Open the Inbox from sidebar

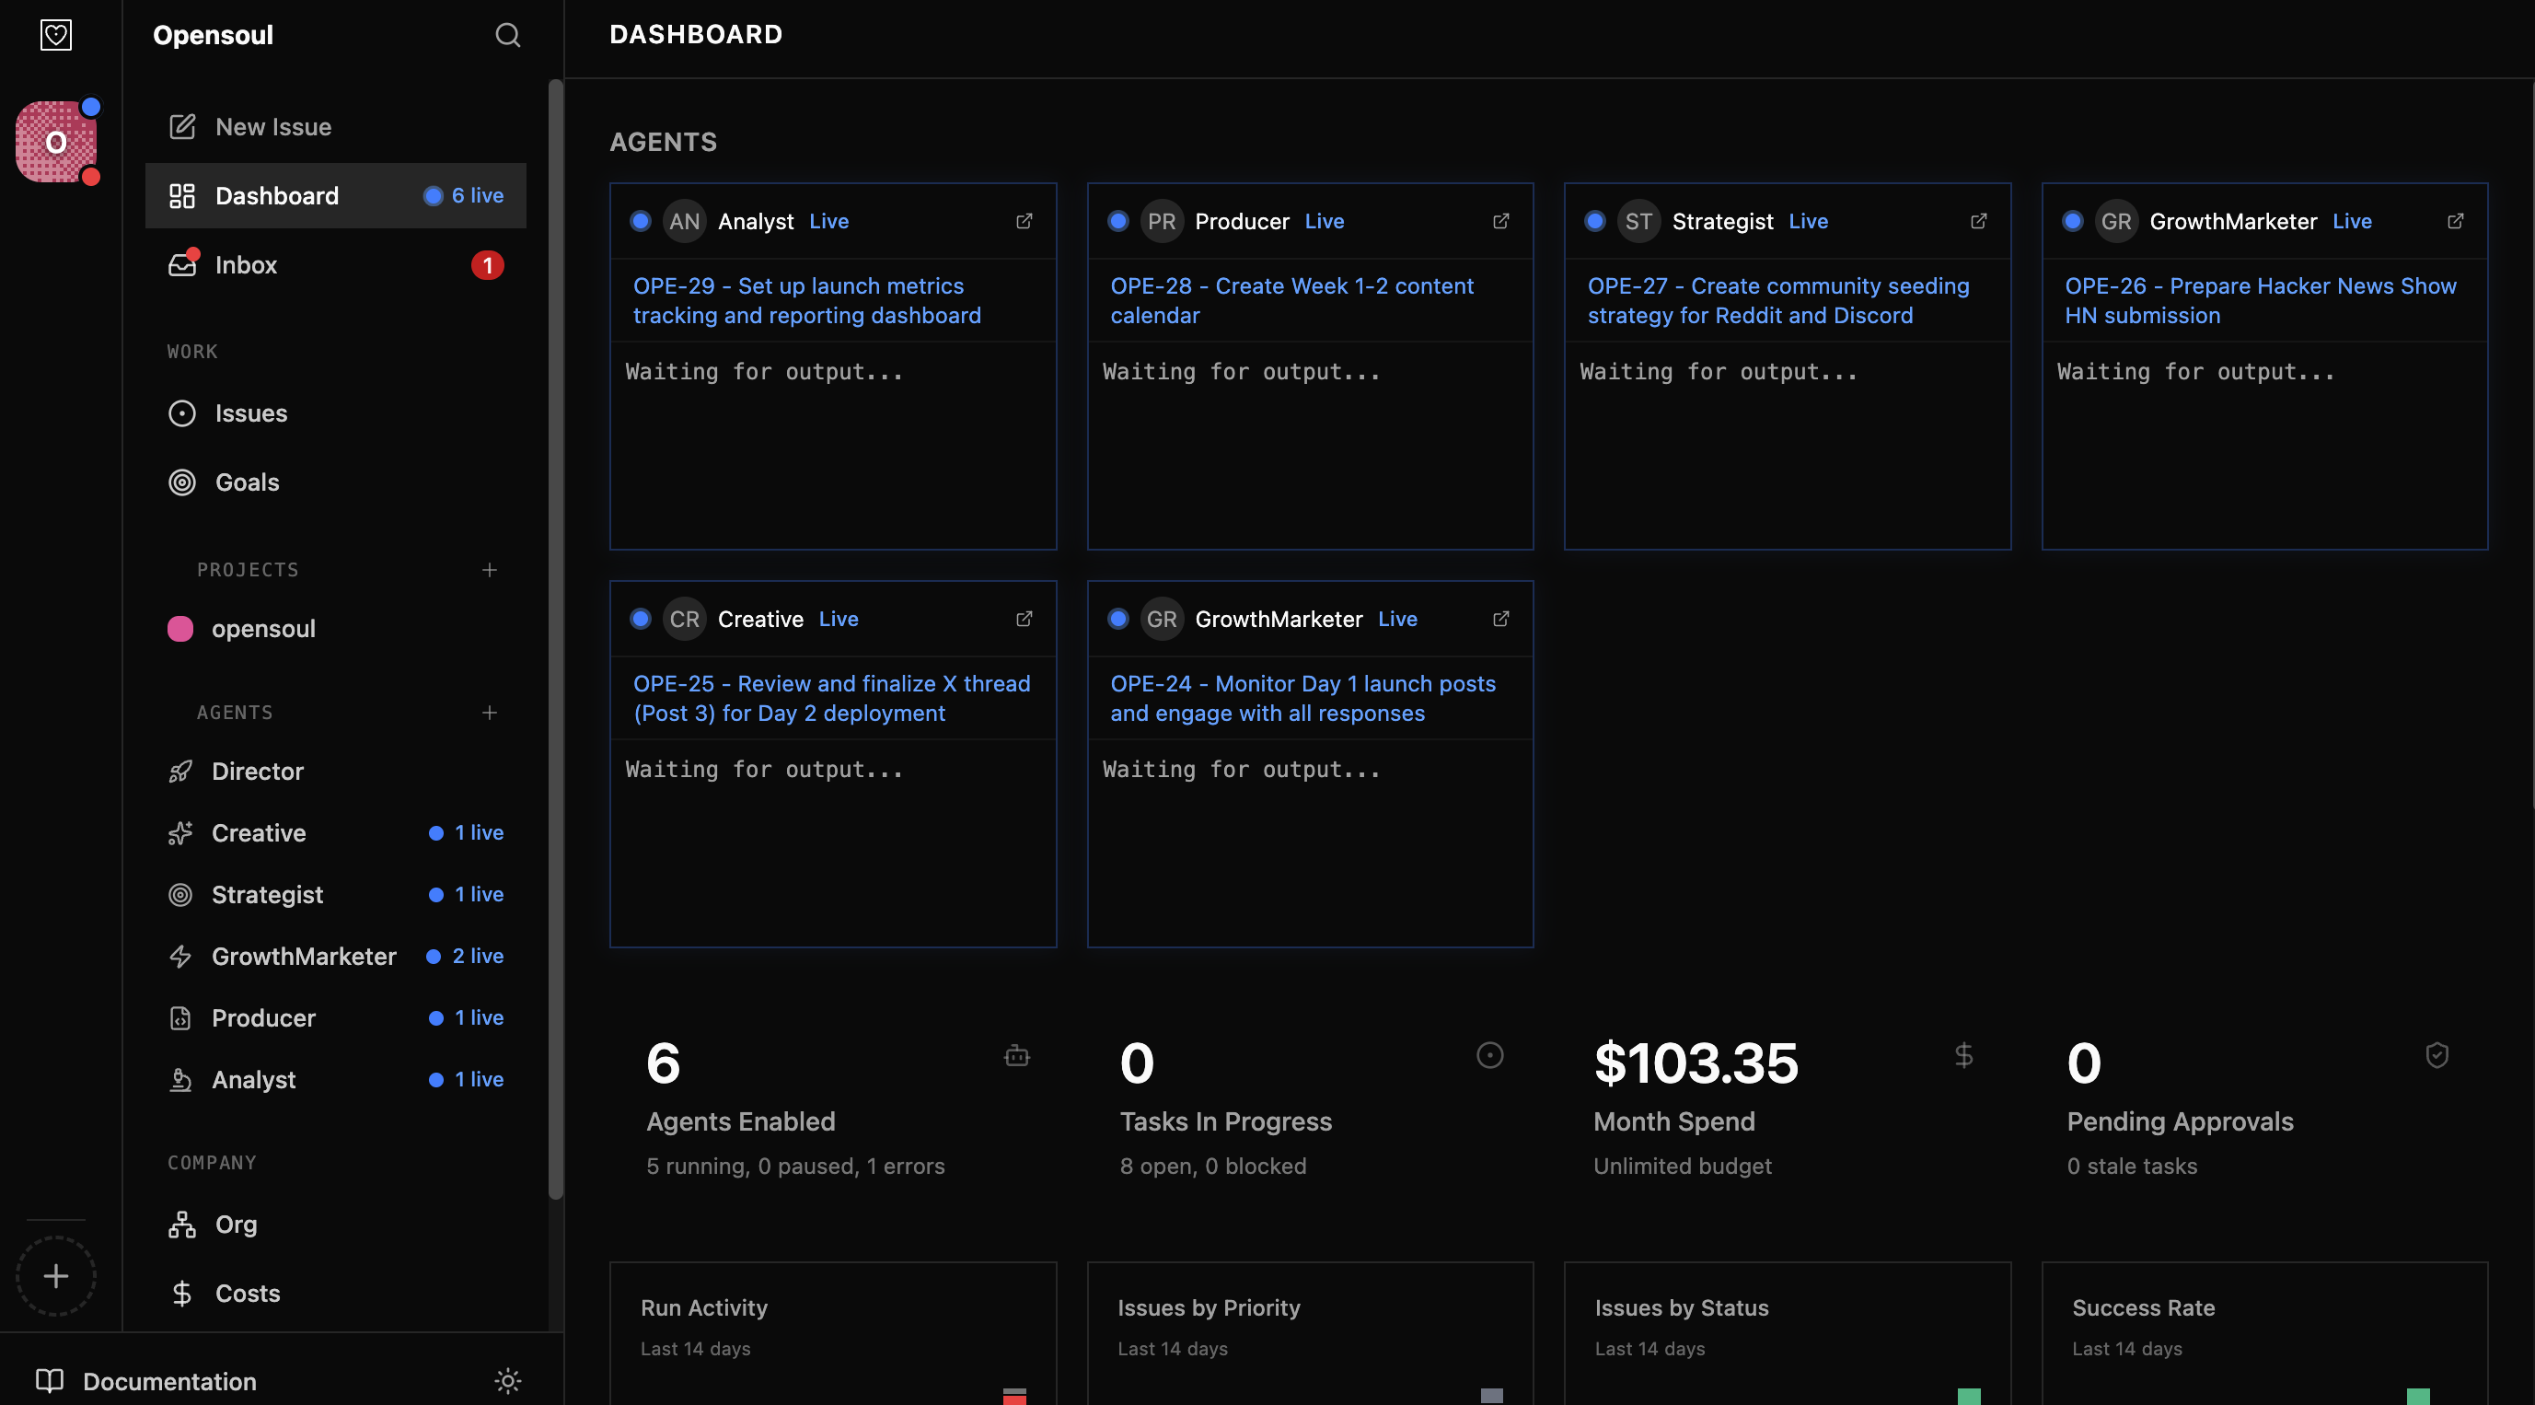click(246, 265)
